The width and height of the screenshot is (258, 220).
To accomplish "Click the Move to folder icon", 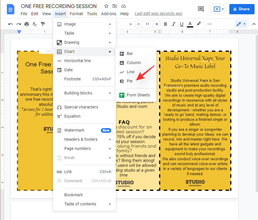I will (x=115, y=6).
